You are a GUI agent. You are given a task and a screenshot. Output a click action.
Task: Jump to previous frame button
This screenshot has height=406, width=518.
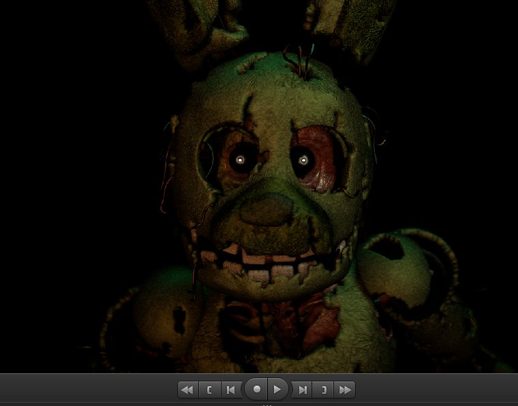point(231,390)
